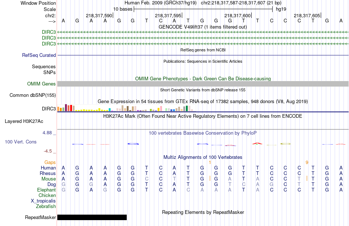Click the H3K27Ac Mark track title
Image resolution: width=349 pixels, height=226 pixels.
tap(202, 116)
